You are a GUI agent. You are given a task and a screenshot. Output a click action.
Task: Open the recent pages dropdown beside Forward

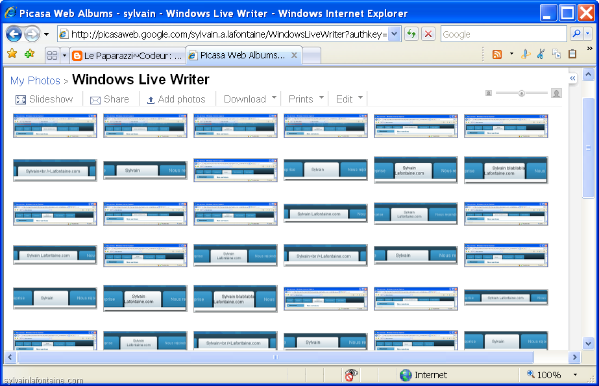tap(46, 34)
